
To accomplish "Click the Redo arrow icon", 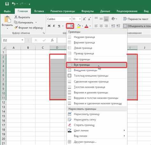I will [22, 4].
